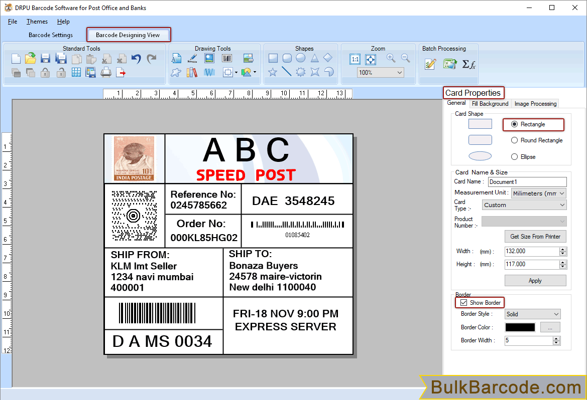Open the Product Number dropdown
The height and width of the screenshot is (400, 587).
[524, 222]
